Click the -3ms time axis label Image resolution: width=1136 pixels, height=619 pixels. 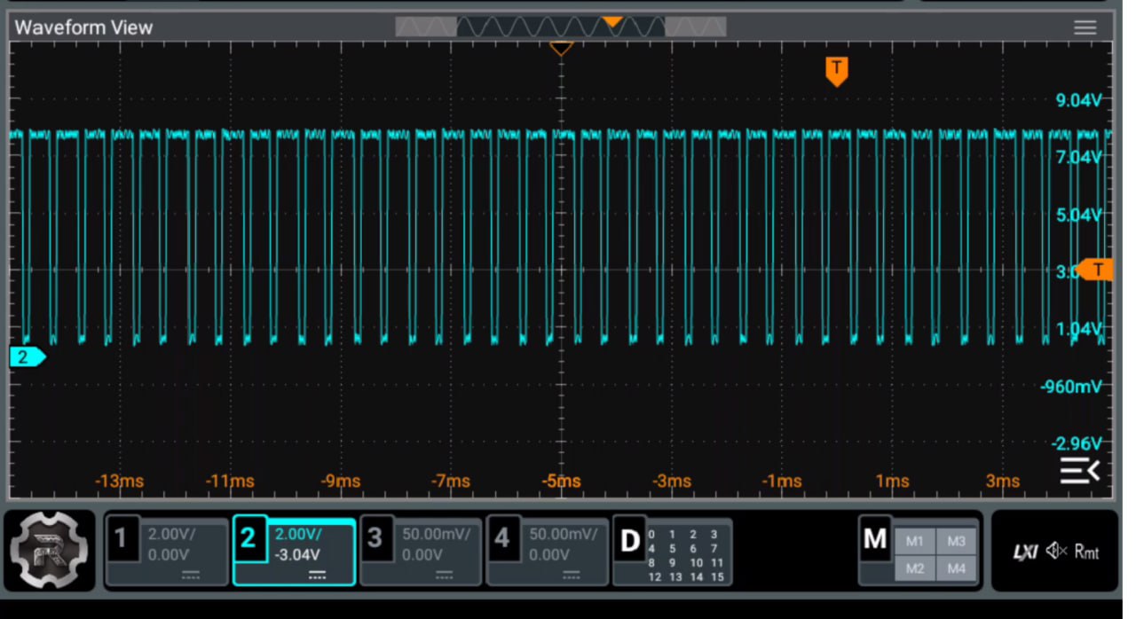tap(672, 482)
